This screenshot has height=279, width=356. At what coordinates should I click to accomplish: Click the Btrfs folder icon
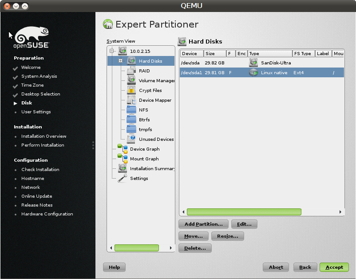click(x=131, y=120)
